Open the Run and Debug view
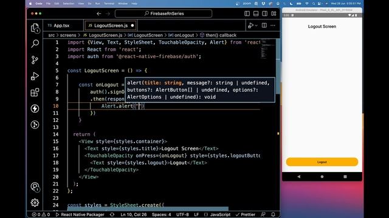Image resolution: width=389 pixels, height=218 pixels. click(x=35, y=76)
